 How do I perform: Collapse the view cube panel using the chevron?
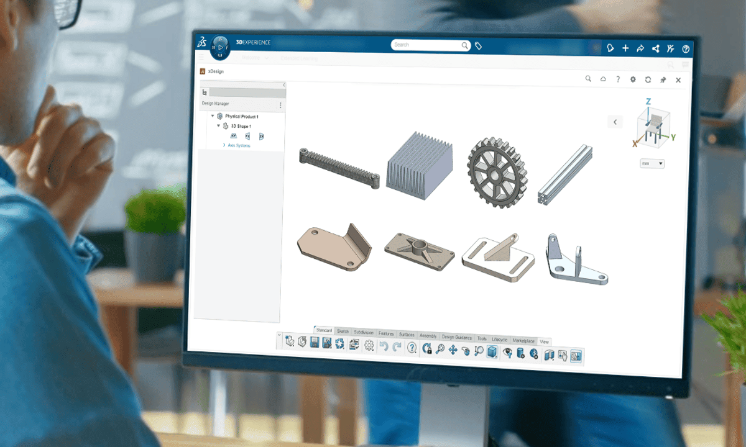(615, 122)
